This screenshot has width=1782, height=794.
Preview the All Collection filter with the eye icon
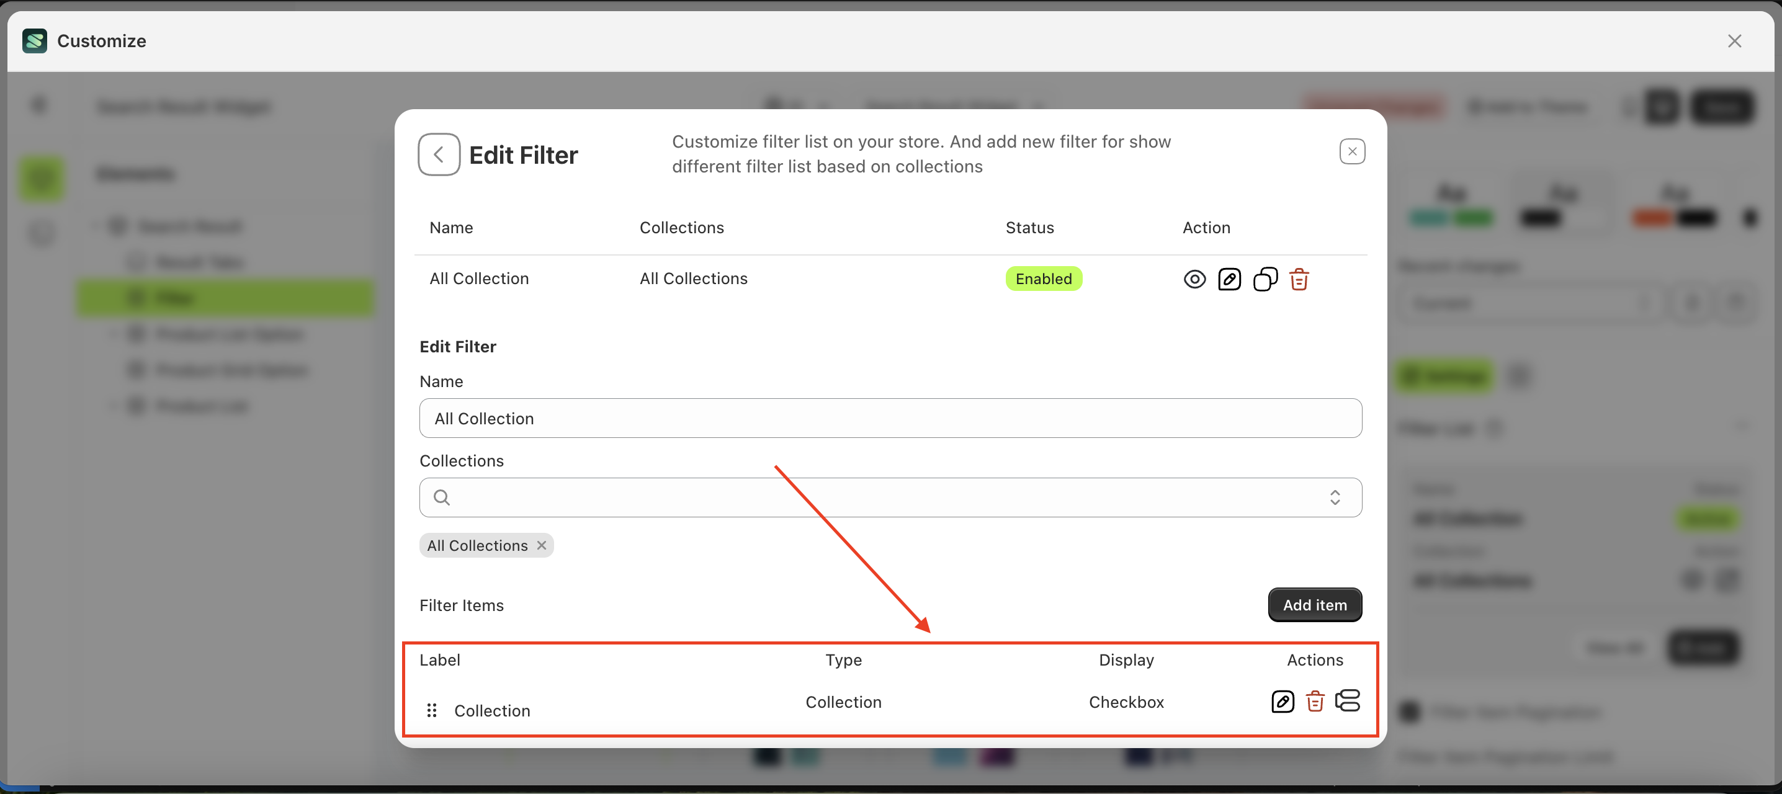click(x=1194, y=279)
